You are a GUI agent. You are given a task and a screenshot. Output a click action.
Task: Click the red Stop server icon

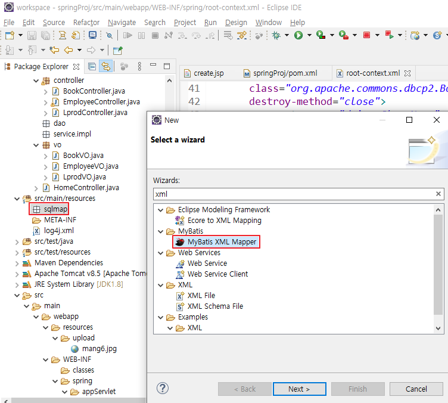click(366, 35)
